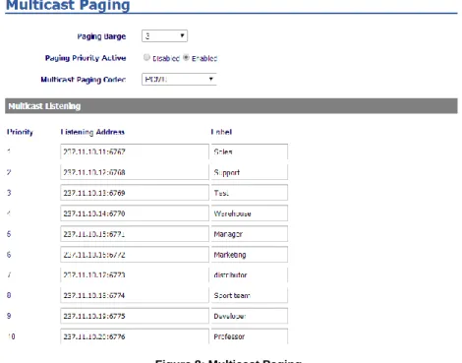Open the Multicast Paging Codec dropdown

point(179,79)
